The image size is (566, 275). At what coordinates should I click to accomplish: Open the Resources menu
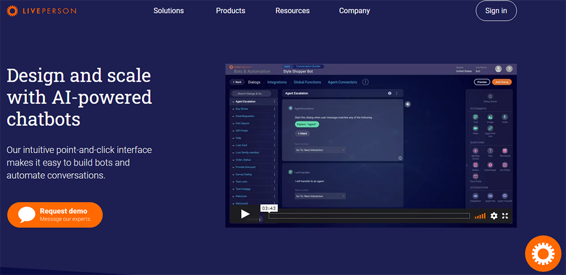(x=293, y=11)
